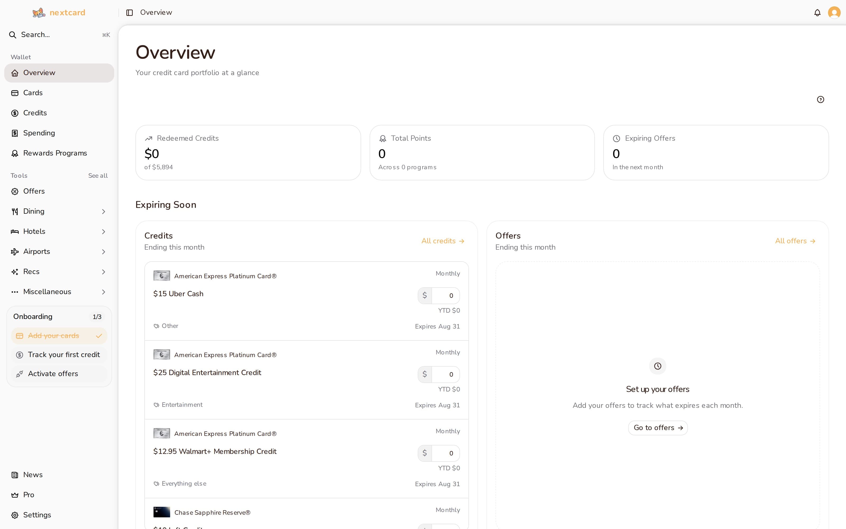The width and height of the screenshot is (846, 529).
Task: Click the Onboarding 1/3 progress badge
Action: point(97,317)
